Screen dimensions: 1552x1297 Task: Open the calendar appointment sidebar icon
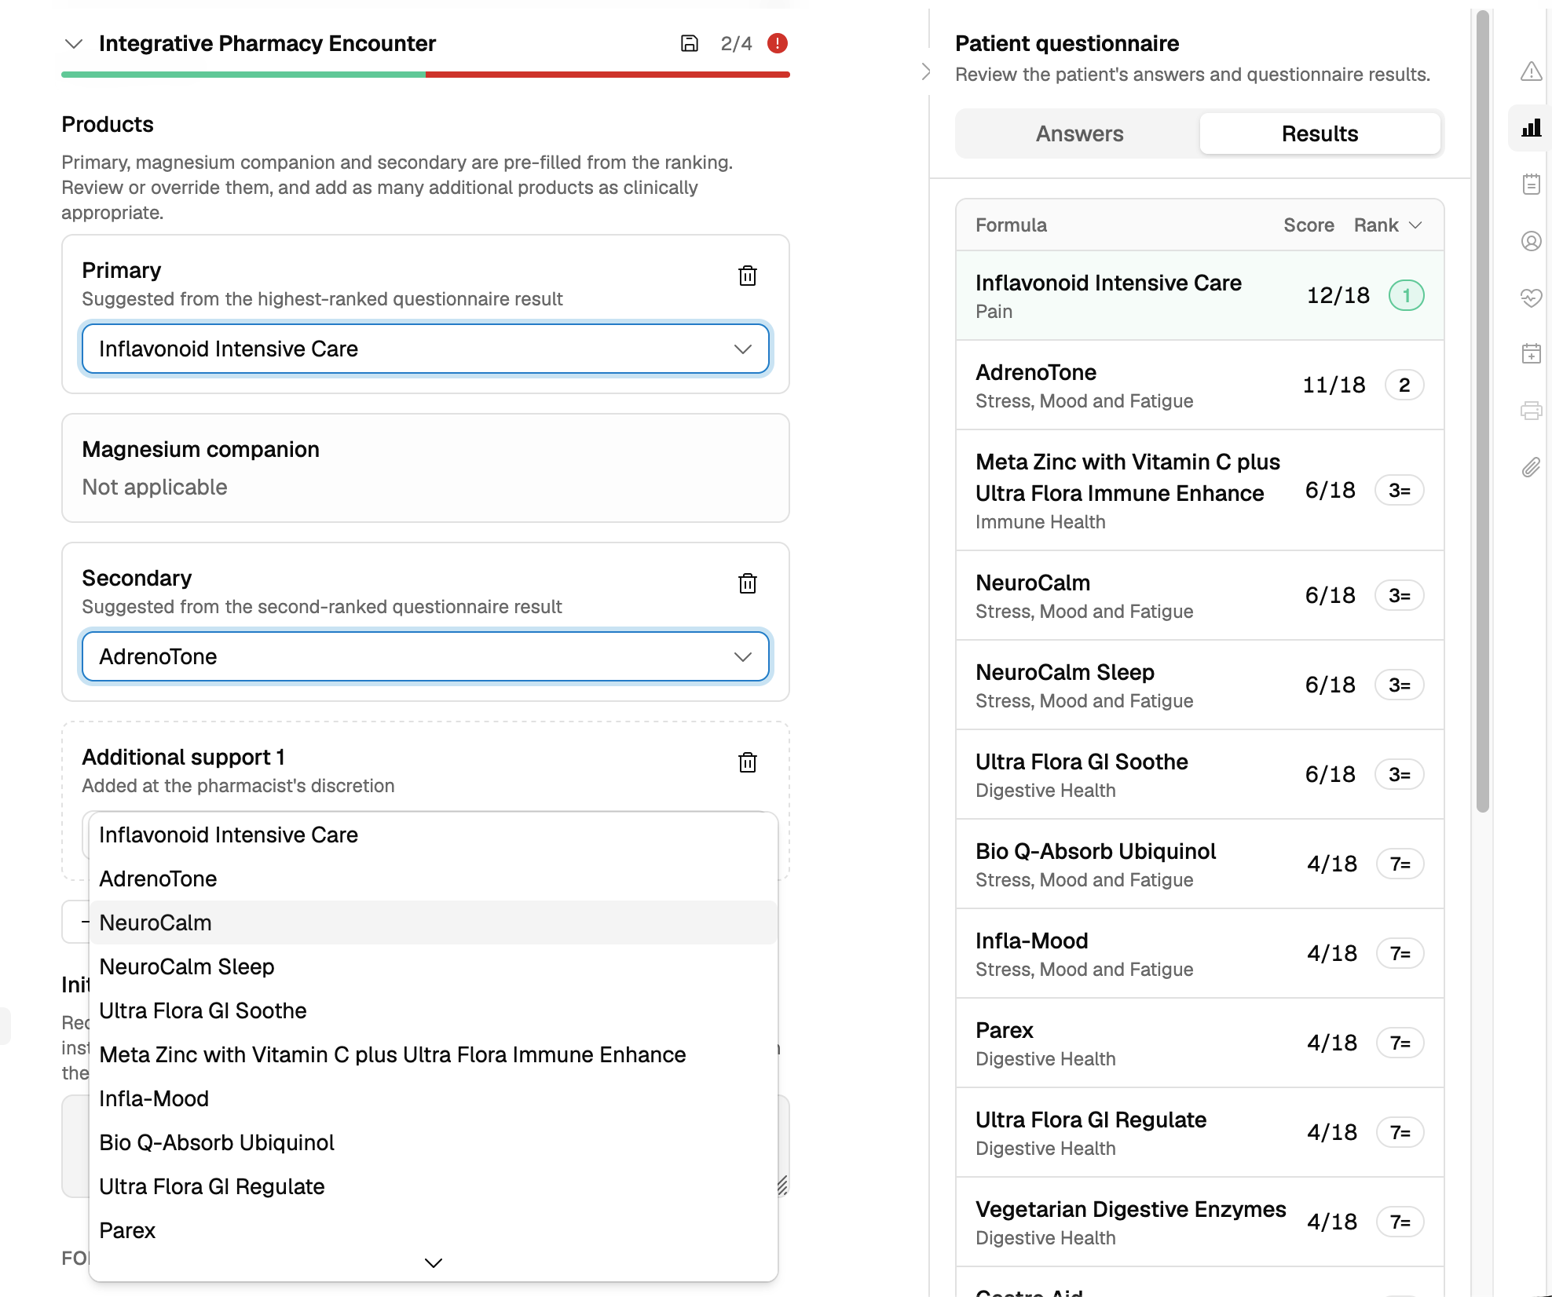click(1531, 354)
